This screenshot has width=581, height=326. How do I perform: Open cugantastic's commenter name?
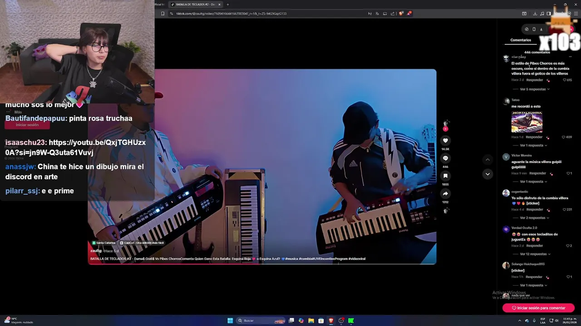[x=520, y=192]
